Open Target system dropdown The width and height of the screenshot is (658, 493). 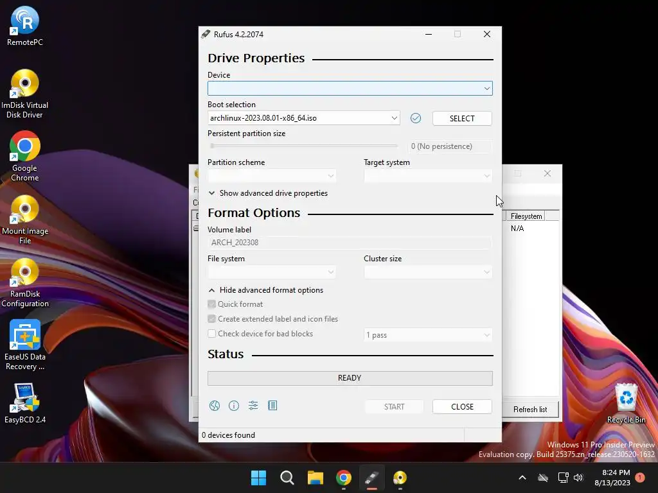pyautogui.click(x=428, y=176)
